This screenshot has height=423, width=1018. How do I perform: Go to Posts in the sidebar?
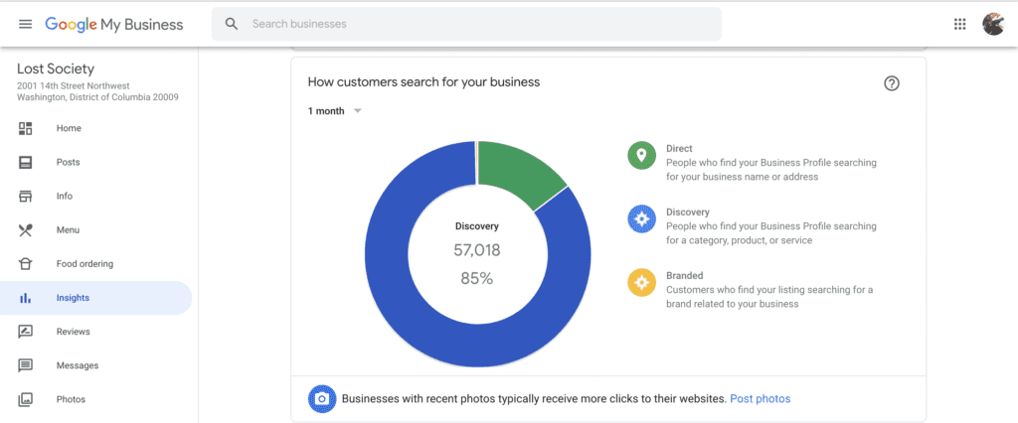pos(68,162)
